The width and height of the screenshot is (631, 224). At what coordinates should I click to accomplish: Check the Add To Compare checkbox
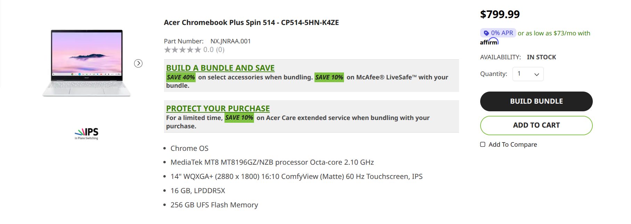[483, 145]
